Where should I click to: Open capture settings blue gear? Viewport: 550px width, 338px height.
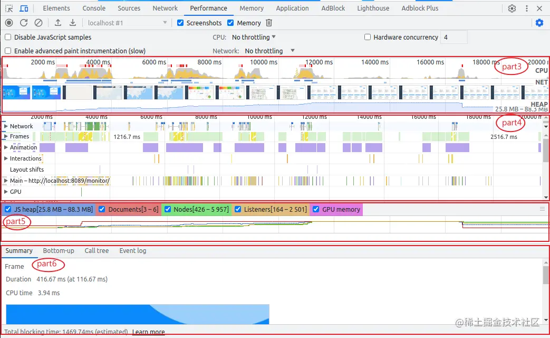pyautogui.click(x=539, y=23)
